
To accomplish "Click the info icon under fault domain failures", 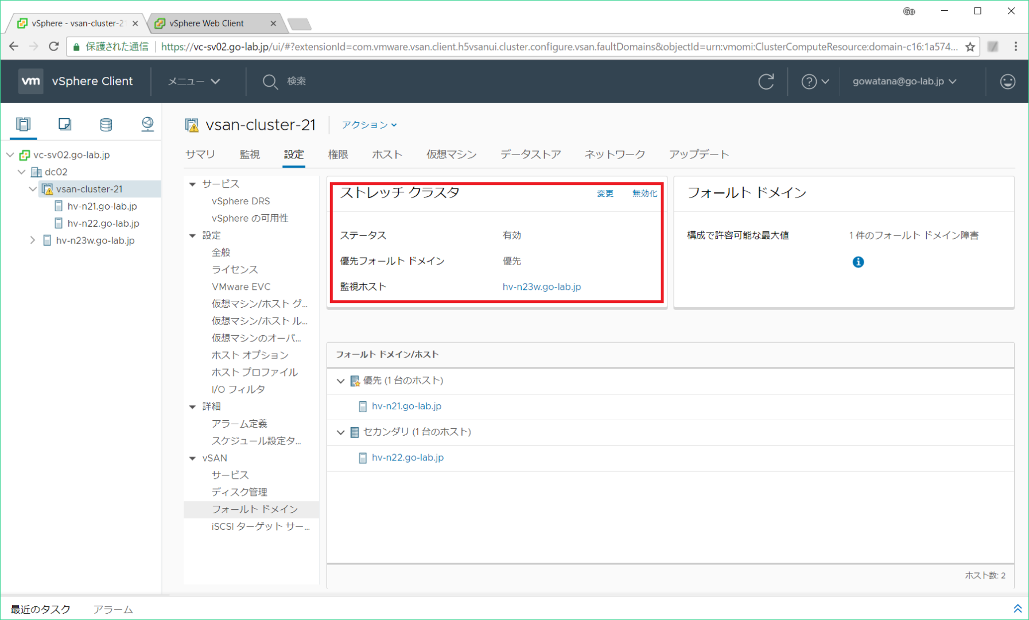I will [x=858, y=262].
